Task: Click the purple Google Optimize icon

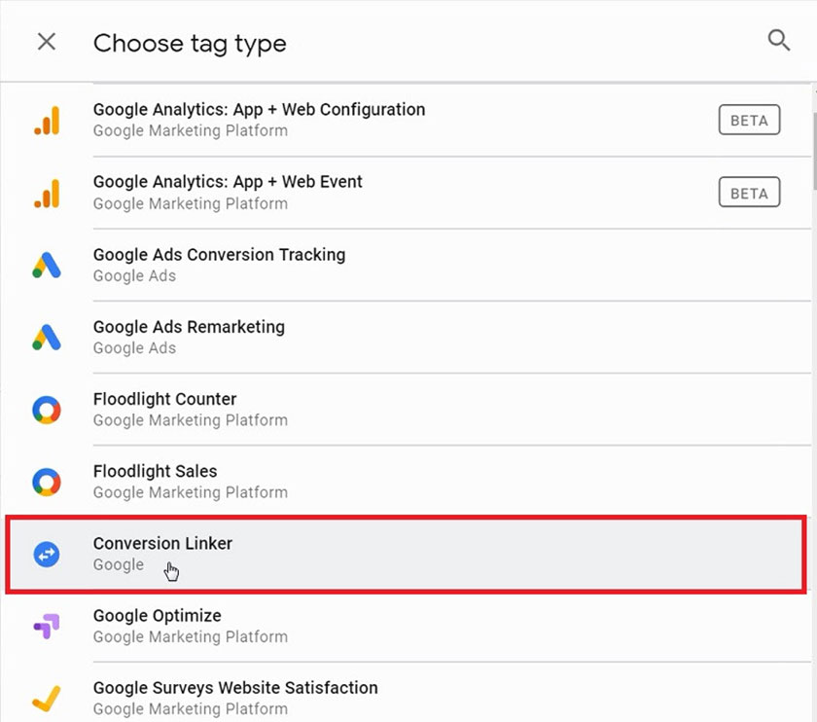Action: click(47, 626)
